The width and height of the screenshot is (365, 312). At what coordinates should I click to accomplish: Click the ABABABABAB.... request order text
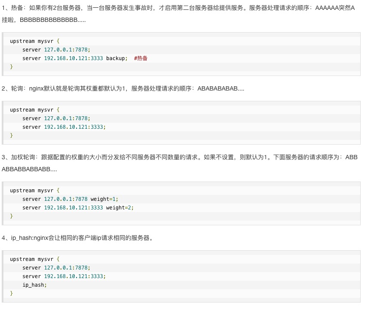point(221,88)
